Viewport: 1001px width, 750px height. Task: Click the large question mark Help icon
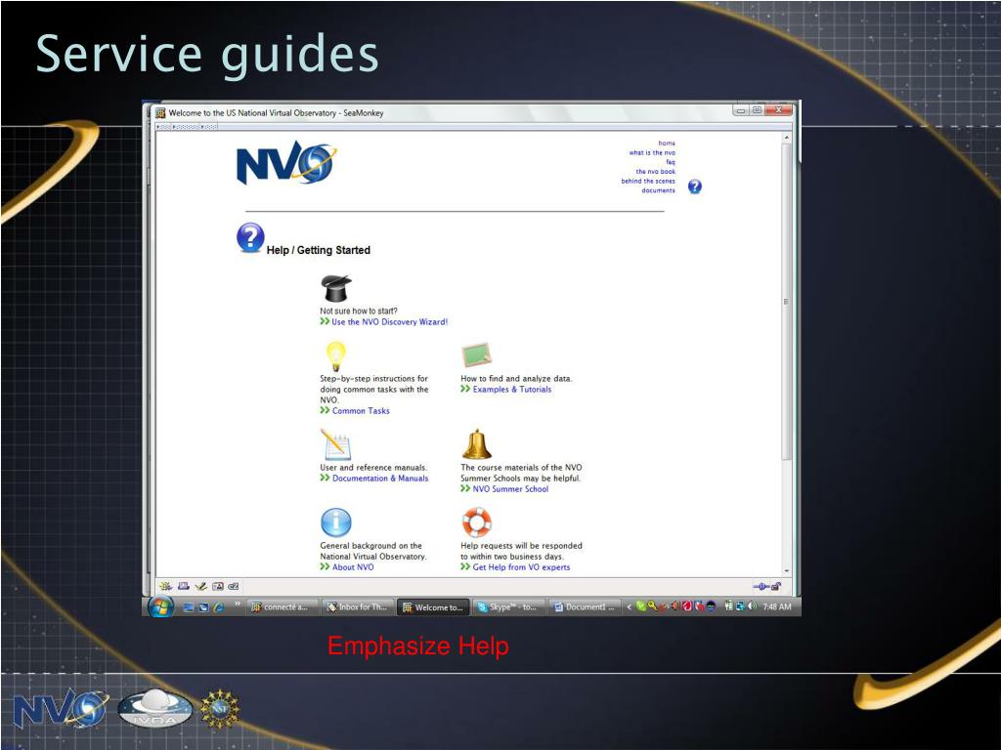point(250,238)
